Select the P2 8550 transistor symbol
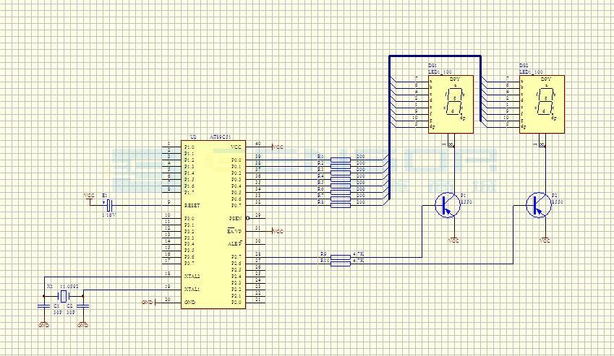This screenshot has width=614, height=356. click(539, 205)
